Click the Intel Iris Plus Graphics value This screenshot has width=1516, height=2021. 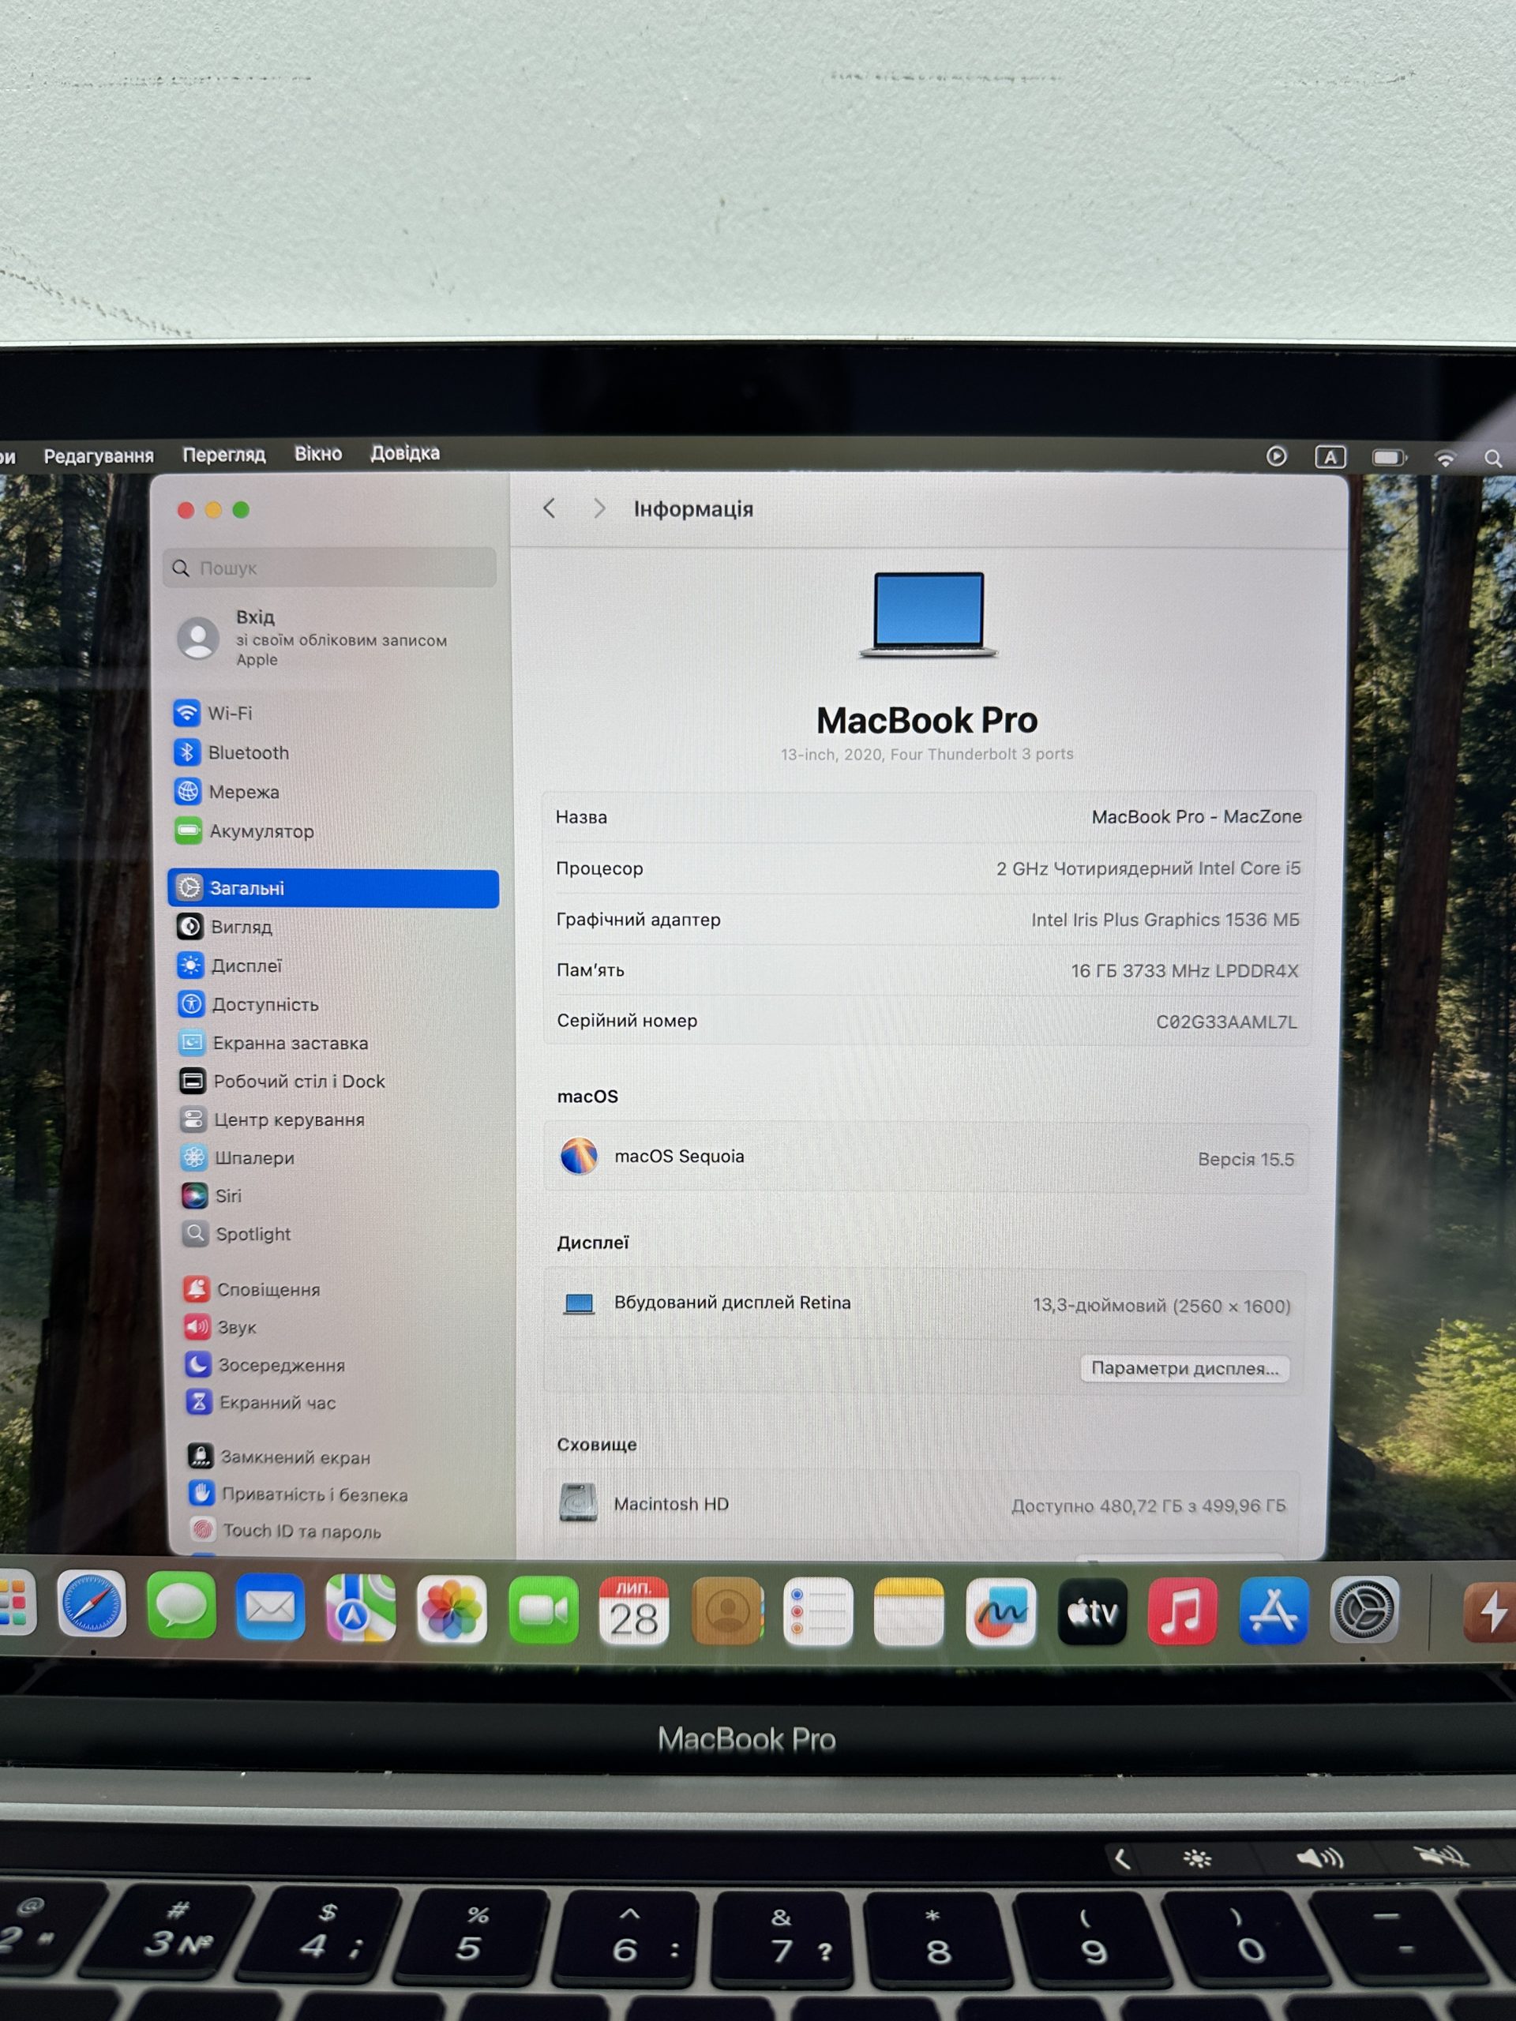1165,919
